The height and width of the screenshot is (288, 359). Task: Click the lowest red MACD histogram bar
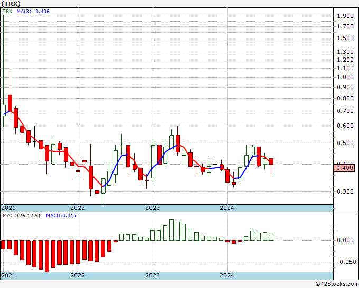pyautogui.click(x=47, y=256)
